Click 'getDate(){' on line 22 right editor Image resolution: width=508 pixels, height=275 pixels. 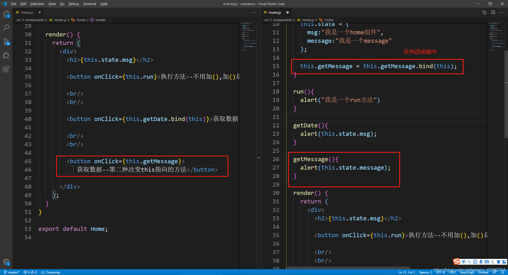pos(310,125)
